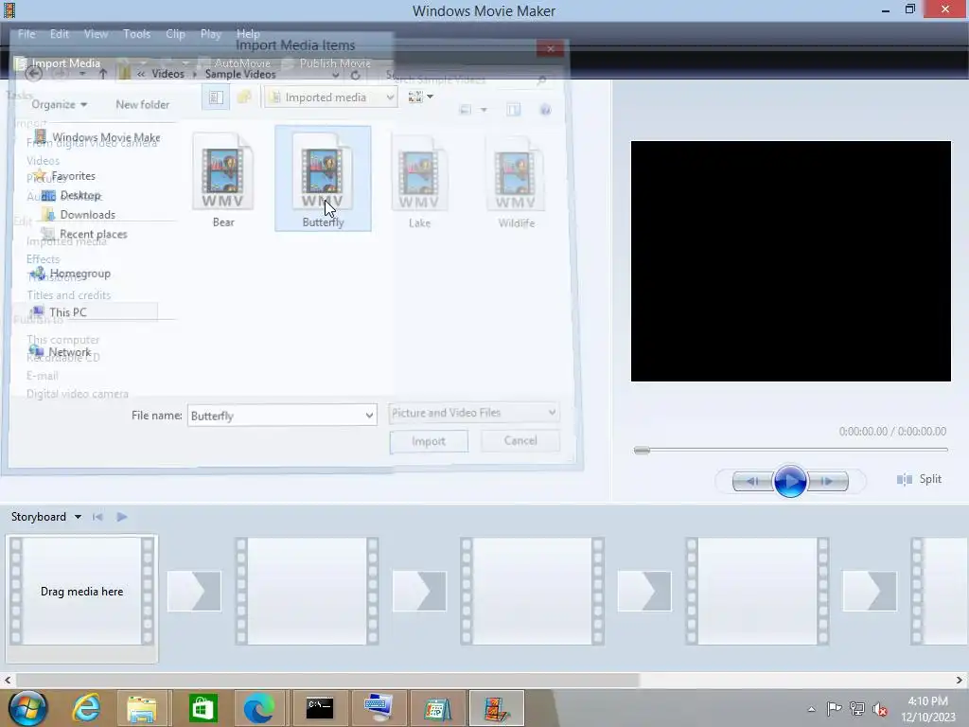
Task: Open the Command Prompt taskbar icon
Action: click(x=320, y=708)
